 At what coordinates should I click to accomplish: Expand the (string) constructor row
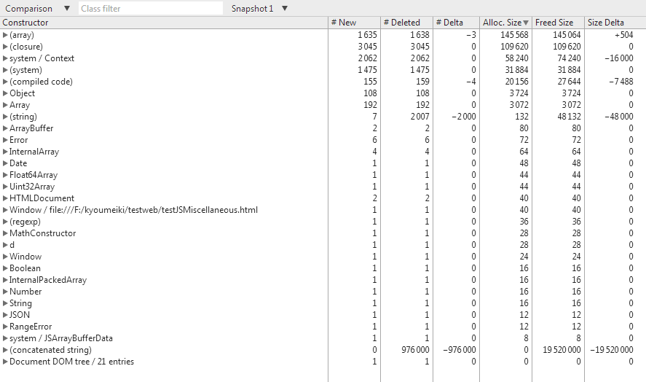pos(5,117)
